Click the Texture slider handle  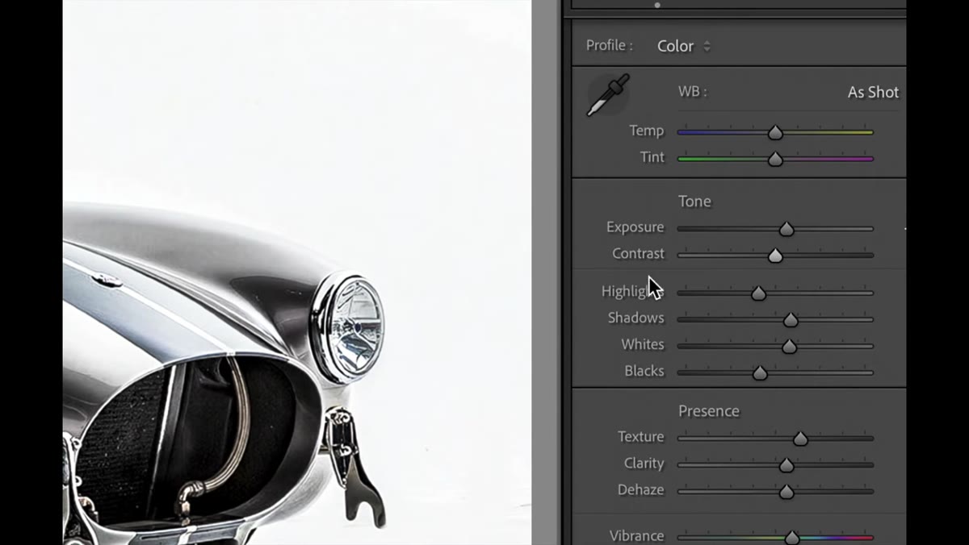click(800, 439)
